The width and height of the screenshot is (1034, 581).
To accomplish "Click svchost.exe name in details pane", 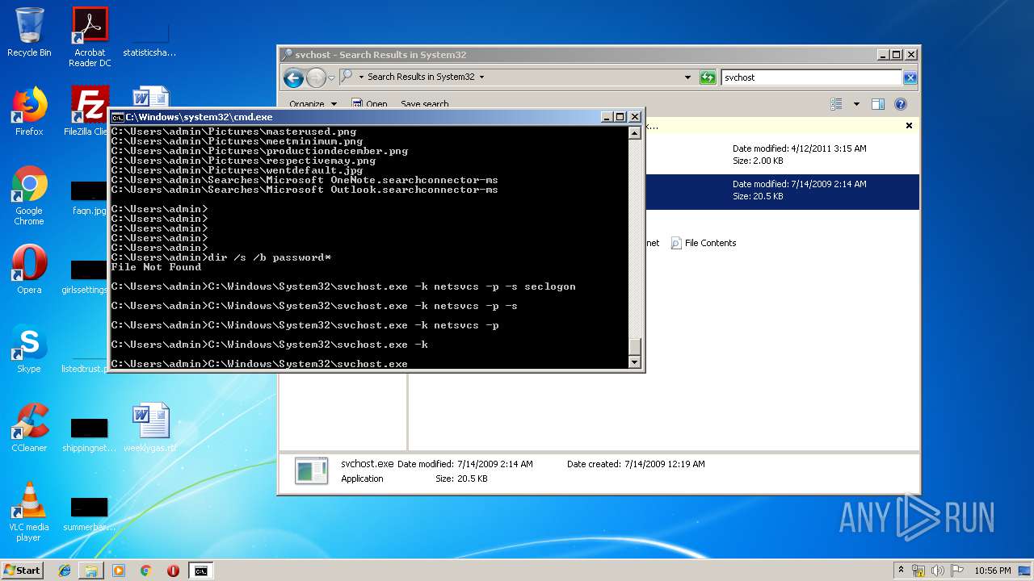I will (367, 464).
